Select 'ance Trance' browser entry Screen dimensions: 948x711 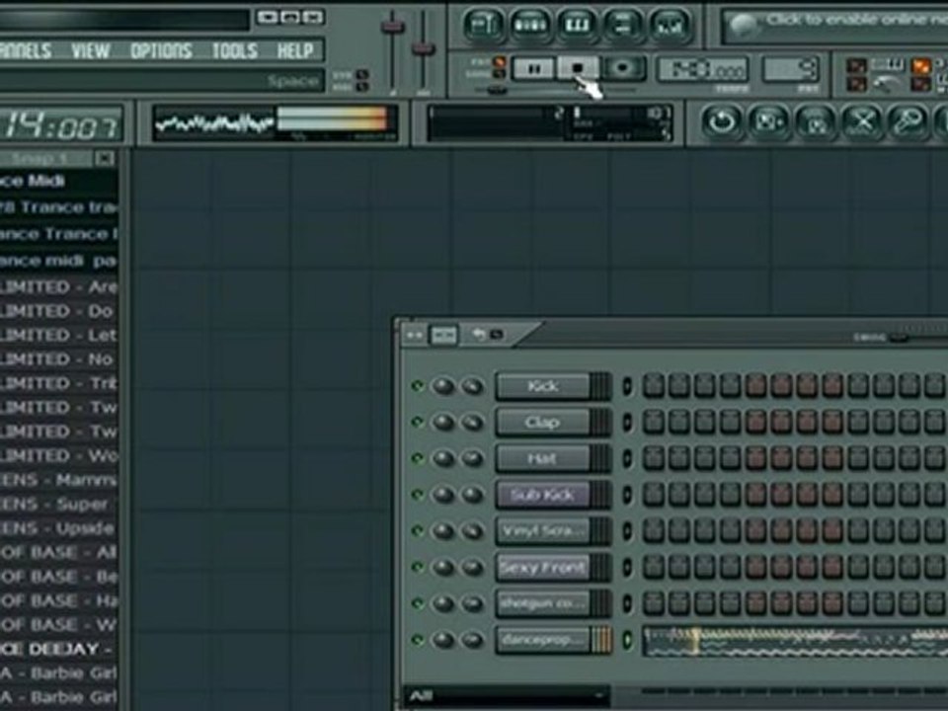click(59, 233)
